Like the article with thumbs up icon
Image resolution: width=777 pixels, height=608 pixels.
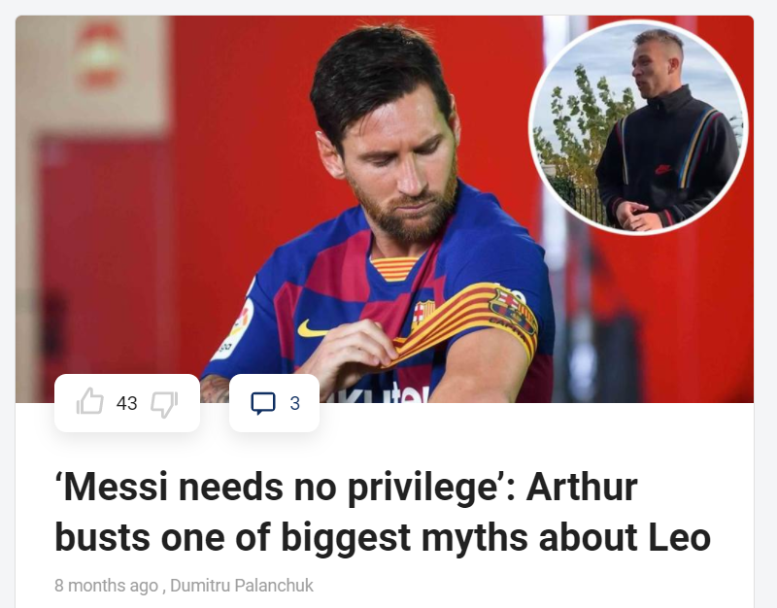coord(89,402)
